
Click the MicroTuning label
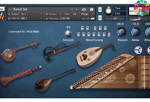click(94, 40)
